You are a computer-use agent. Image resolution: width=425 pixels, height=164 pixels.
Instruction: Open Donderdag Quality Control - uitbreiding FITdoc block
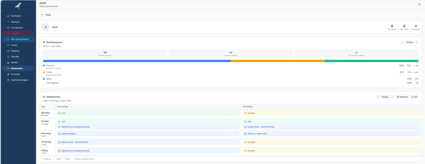(148, 142)
